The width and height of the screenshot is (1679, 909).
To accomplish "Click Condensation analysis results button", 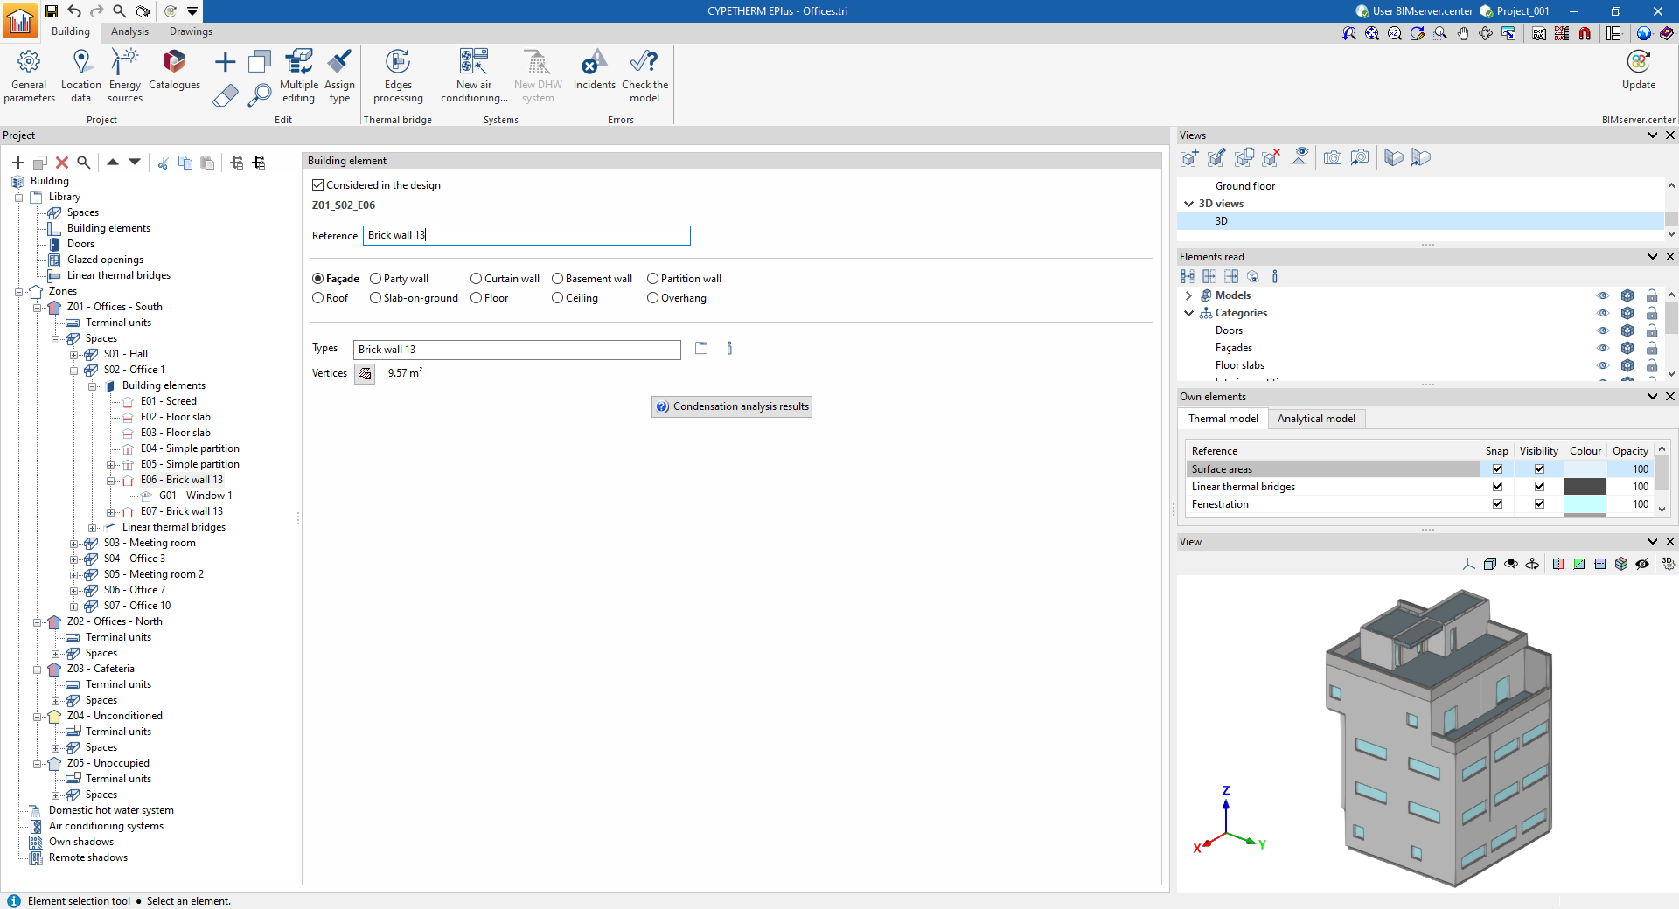I will coord(732,406).
